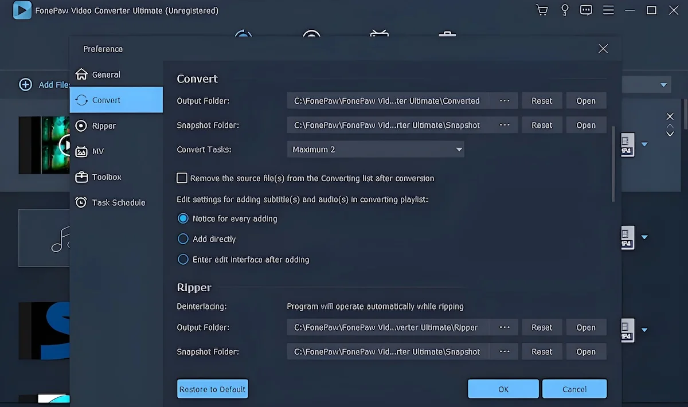Screen dimensions: 688x407
Task: Click the Add Files plus icon
Action: (26, 85)
